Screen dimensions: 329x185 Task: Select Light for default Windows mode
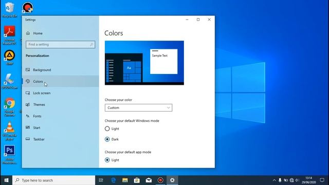point(107,128)
